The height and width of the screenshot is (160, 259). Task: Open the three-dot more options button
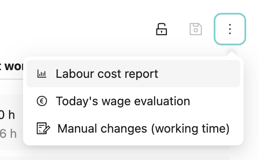coord(230,29)
